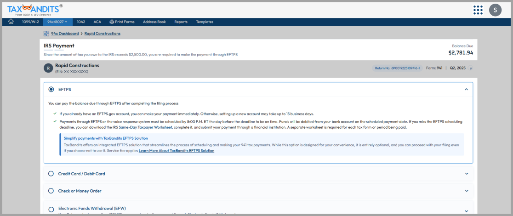This screenshot has width=513, height=216.
Task: Expand the Credit Card / Debit Card section
Action: pyautogui.click(x=467, y=174)
